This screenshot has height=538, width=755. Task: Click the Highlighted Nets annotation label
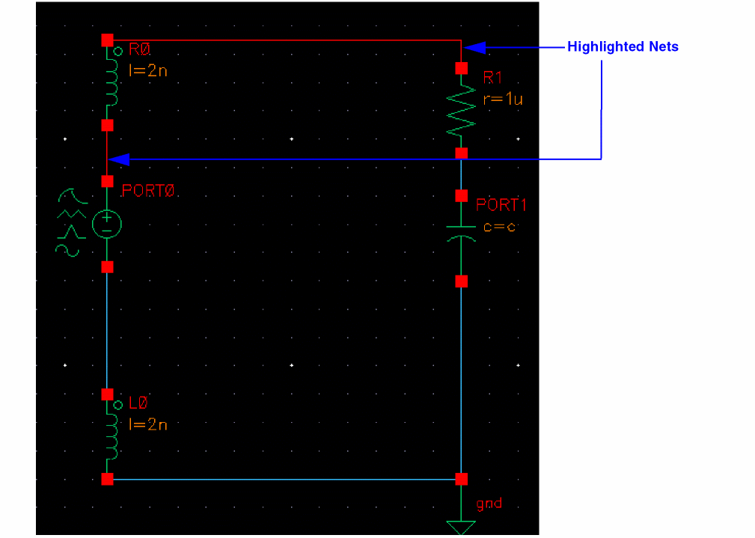pyautogui.click(x=623, y=46)
